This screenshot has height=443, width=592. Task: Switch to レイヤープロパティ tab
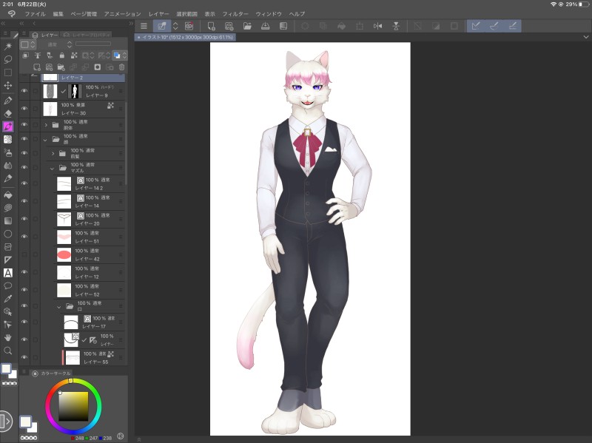coord(87,35)
